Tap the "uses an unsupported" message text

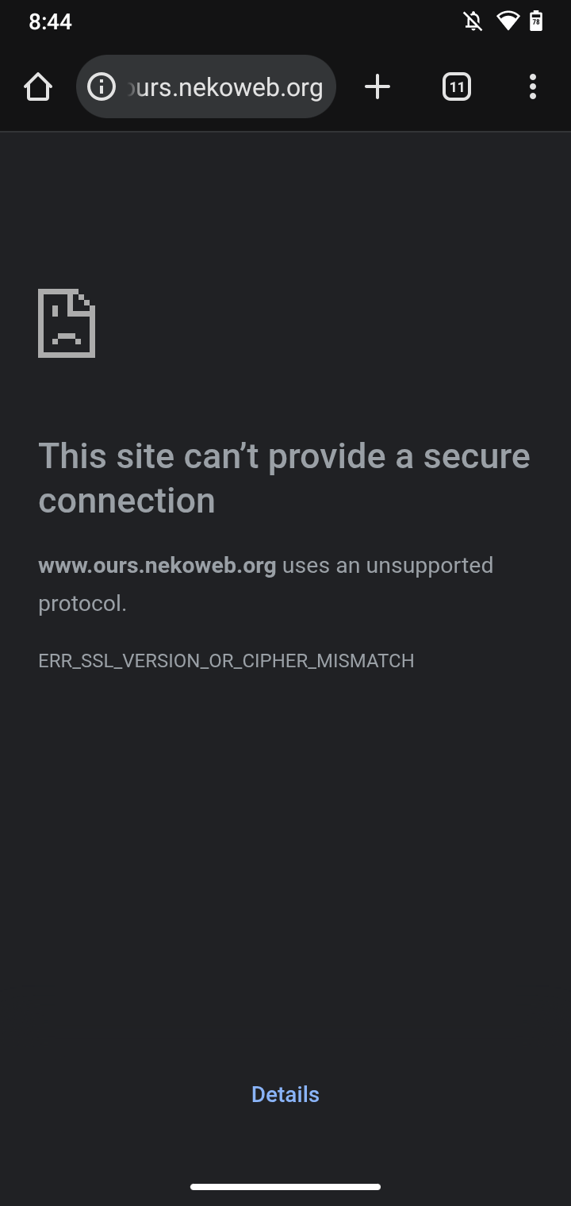click(388, 566)
